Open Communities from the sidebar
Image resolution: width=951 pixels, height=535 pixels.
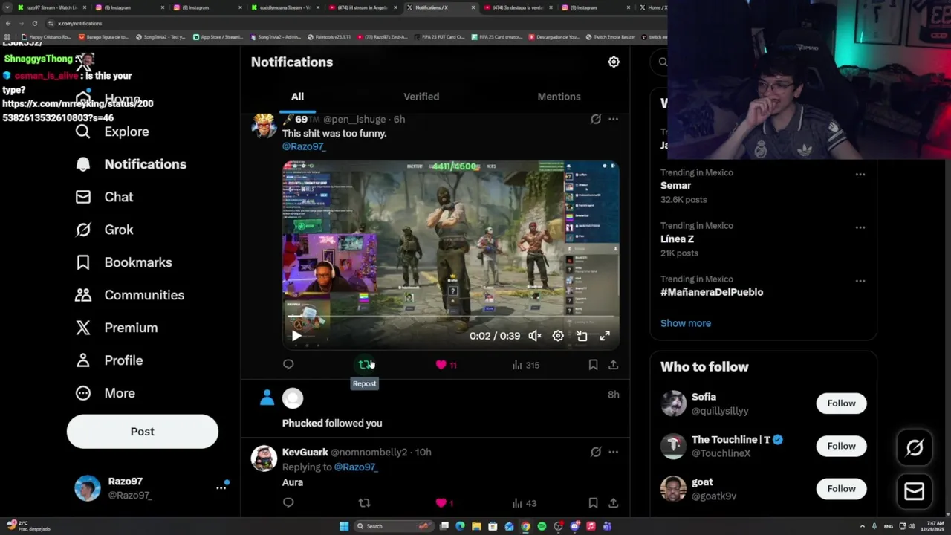[x=129, y=295]
